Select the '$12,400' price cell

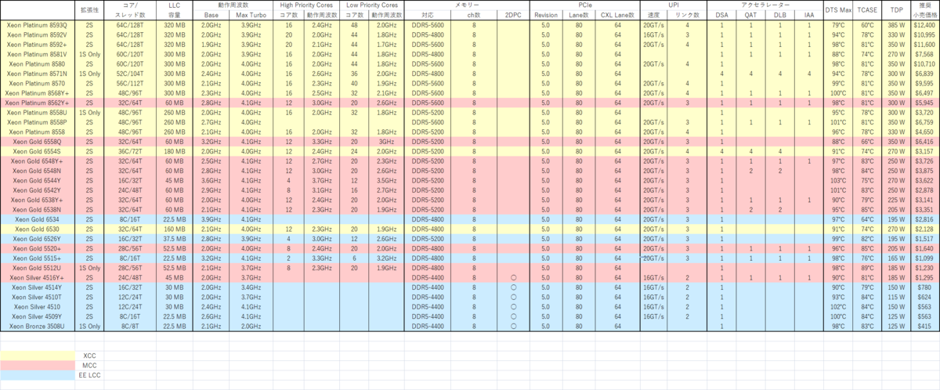coord(926,26)
